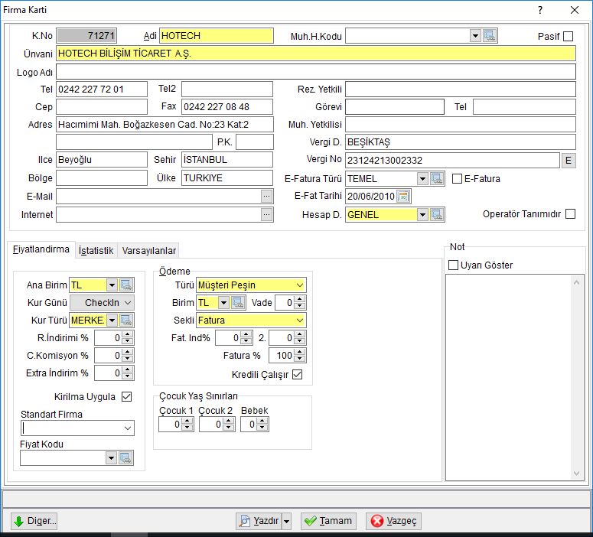Adjust the Fat. Ind% first stepper
The image size is (593, 537).
[x=246, y=337]
